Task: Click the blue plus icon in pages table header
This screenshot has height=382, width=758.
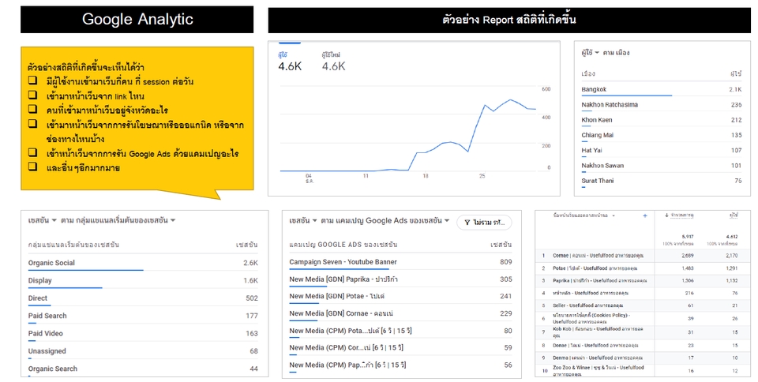Action: 644,215
